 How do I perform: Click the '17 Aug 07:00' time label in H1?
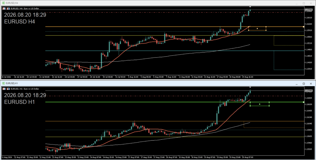[134, 157]
